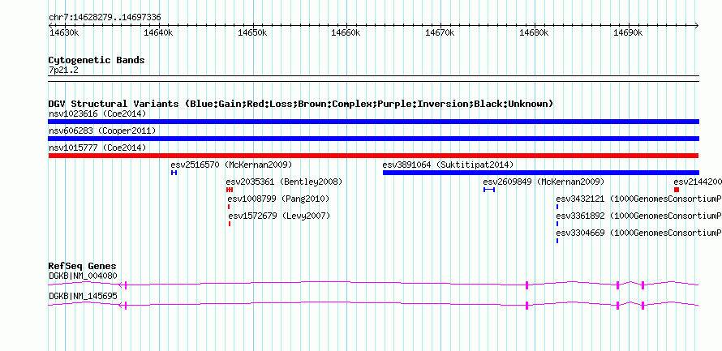Screen dimensions: 722x351
Task: Click the RefSeq Genes track title
Action: [83, 267]
